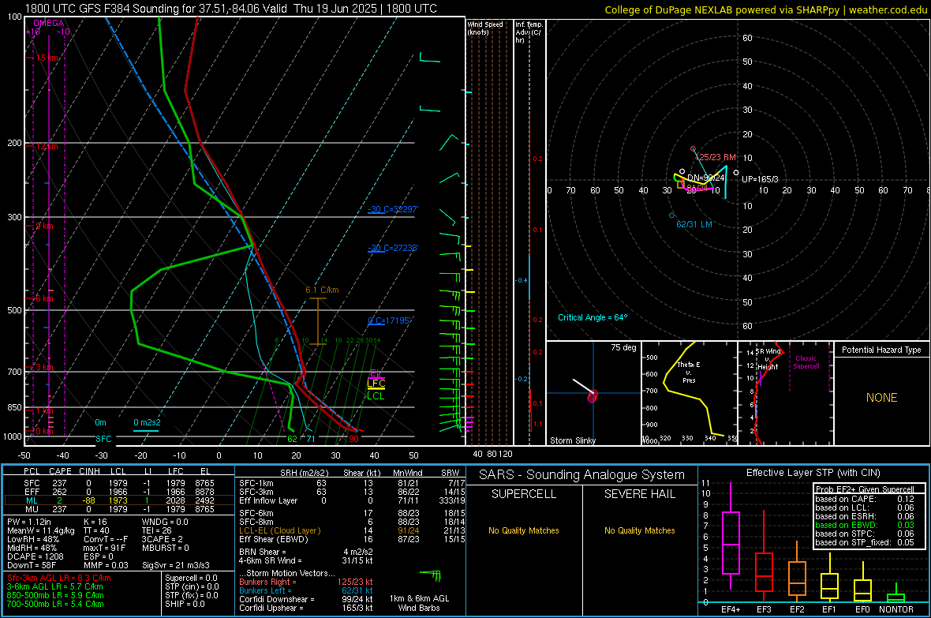This screenshot has width=931, height=618.
Task: Select the LCL-EL (Cloud Layer) row
Action: (352, 530)
